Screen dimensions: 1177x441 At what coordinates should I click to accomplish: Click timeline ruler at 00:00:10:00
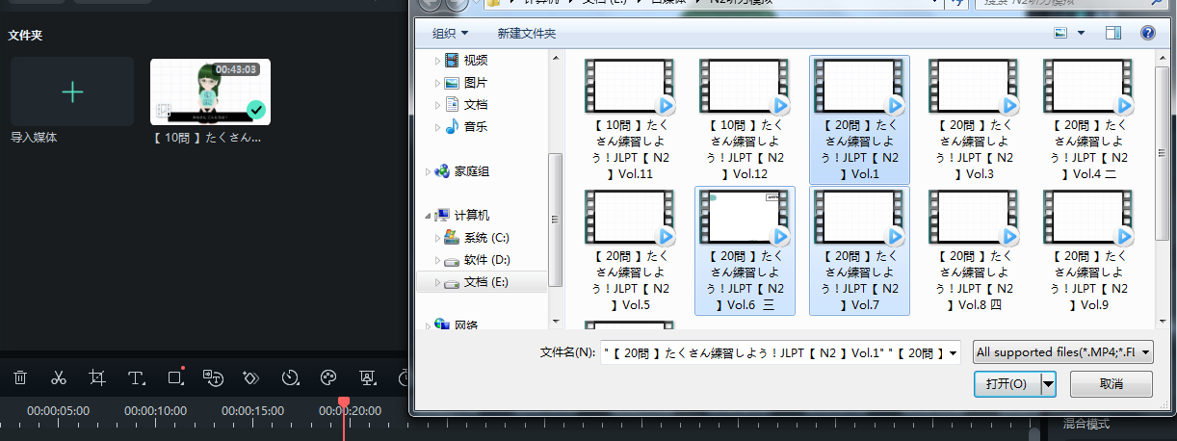click(155, 411)
